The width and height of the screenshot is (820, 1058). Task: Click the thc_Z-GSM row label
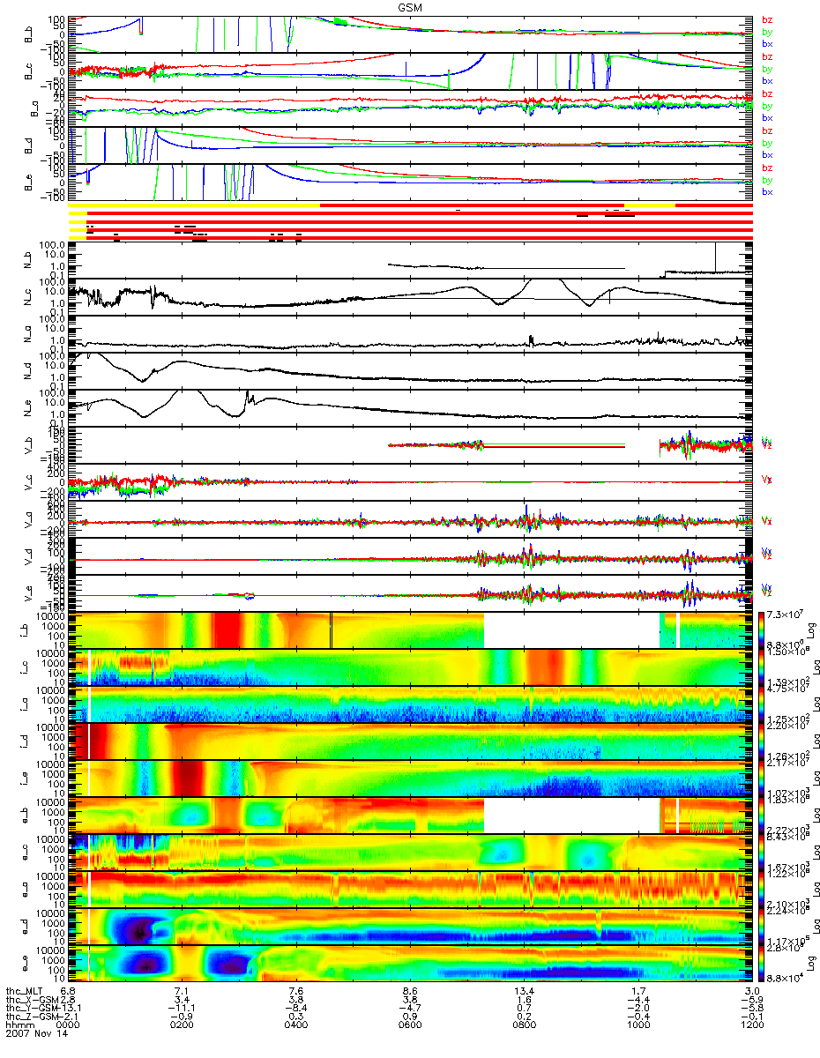click(x=32, y=1017)
